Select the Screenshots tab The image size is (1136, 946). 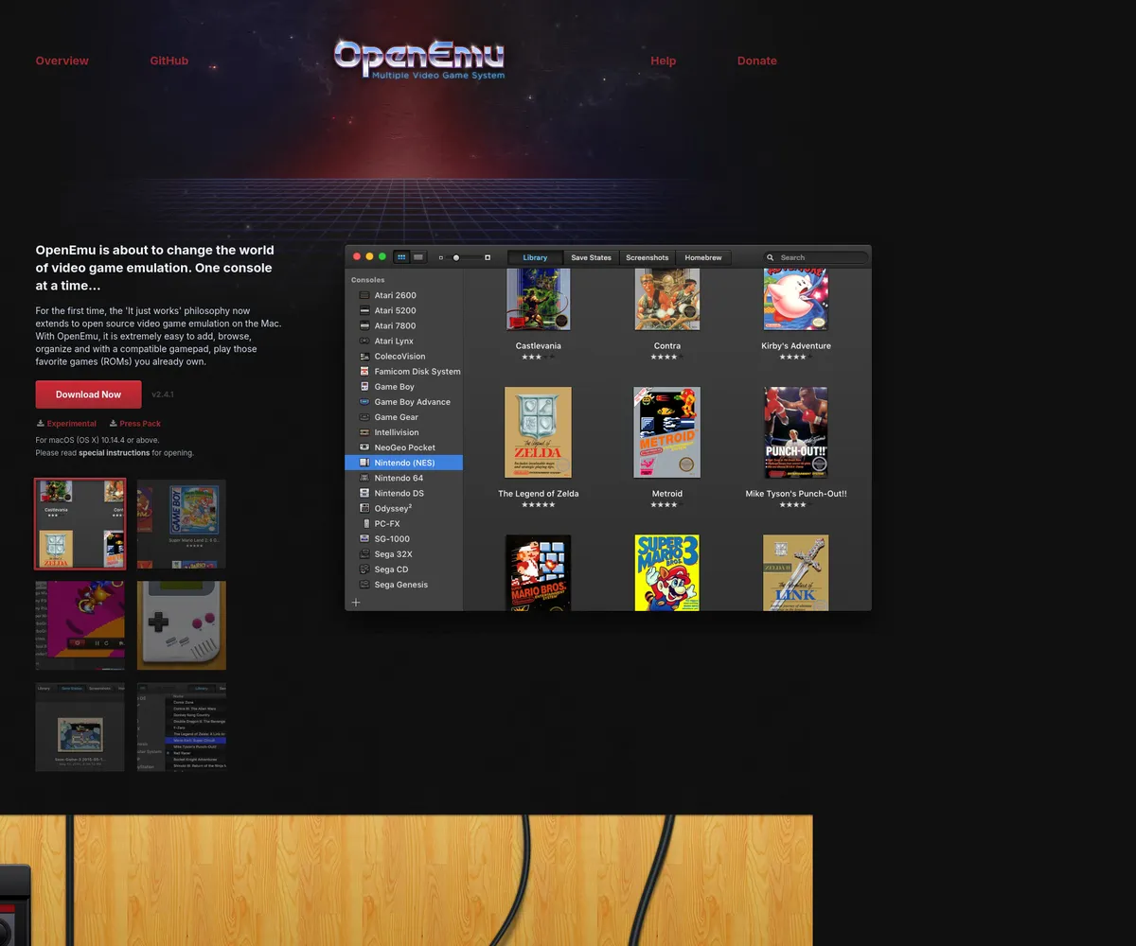647,257
